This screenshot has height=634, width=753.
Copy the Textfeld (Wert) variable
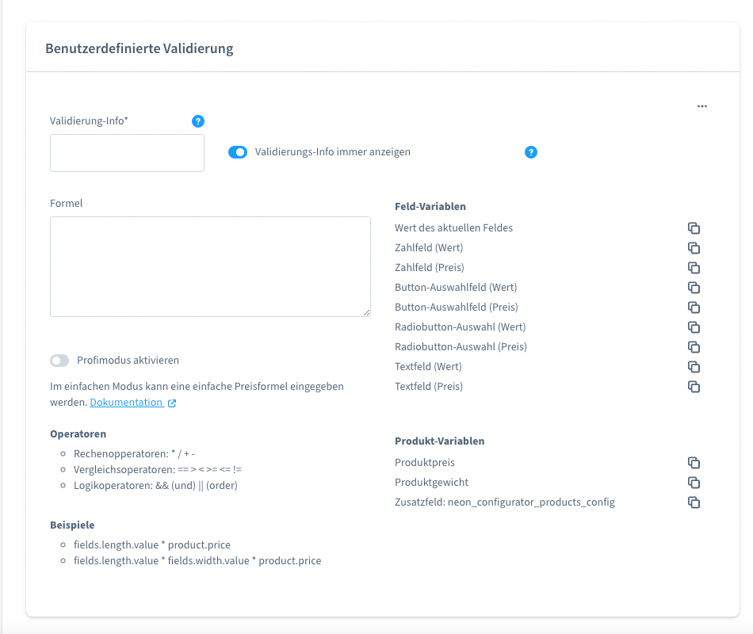pos(694,367)
